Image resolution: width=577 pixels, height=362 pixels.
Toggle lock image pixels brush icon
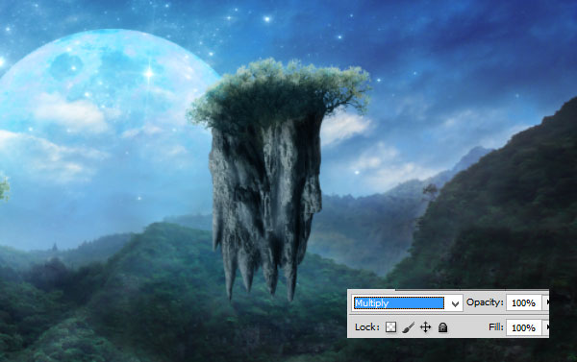click(408, 327)
